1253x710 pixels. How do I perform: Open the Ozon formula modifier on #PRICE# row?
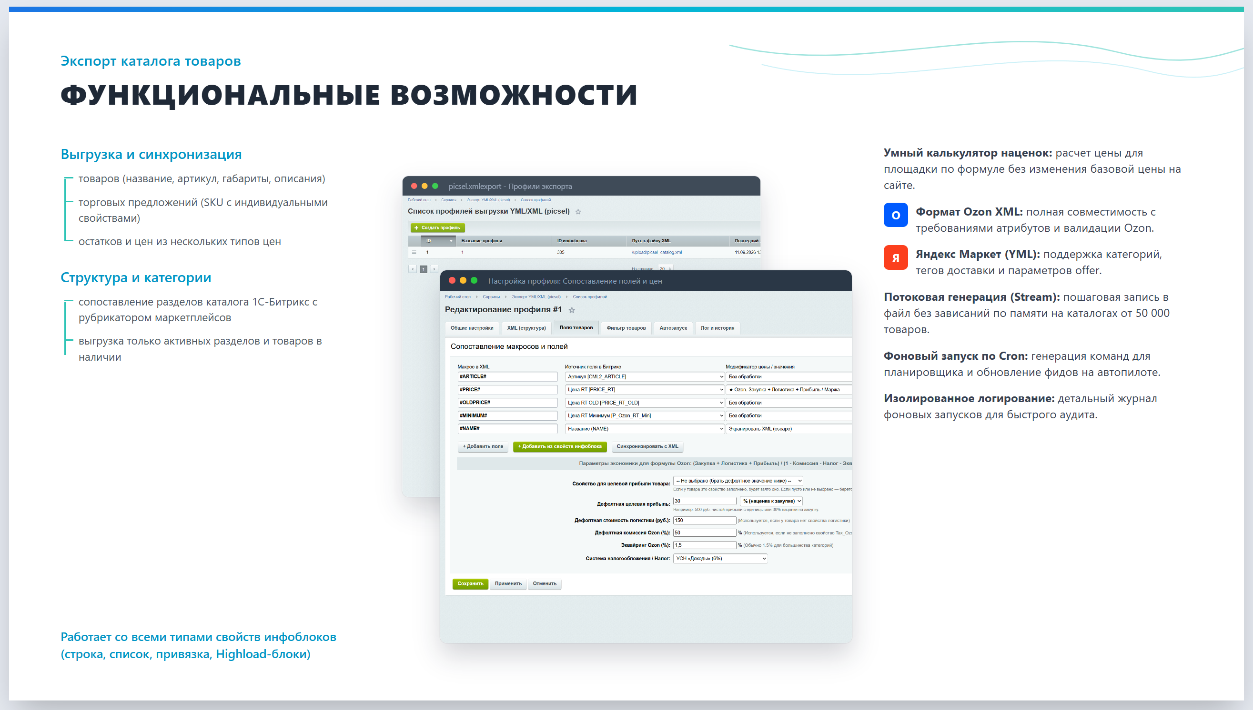point(788,390)
